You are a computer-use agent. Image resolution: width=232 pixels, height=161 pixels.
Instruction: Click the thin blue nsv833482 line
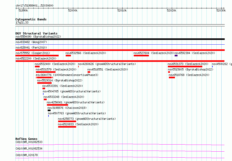point(120,44)
